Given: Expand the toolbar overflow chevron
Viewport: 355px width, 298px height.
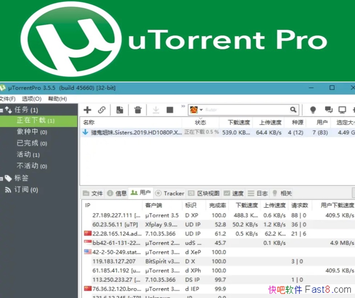Looking at the screenshot, I should [183, 107].
